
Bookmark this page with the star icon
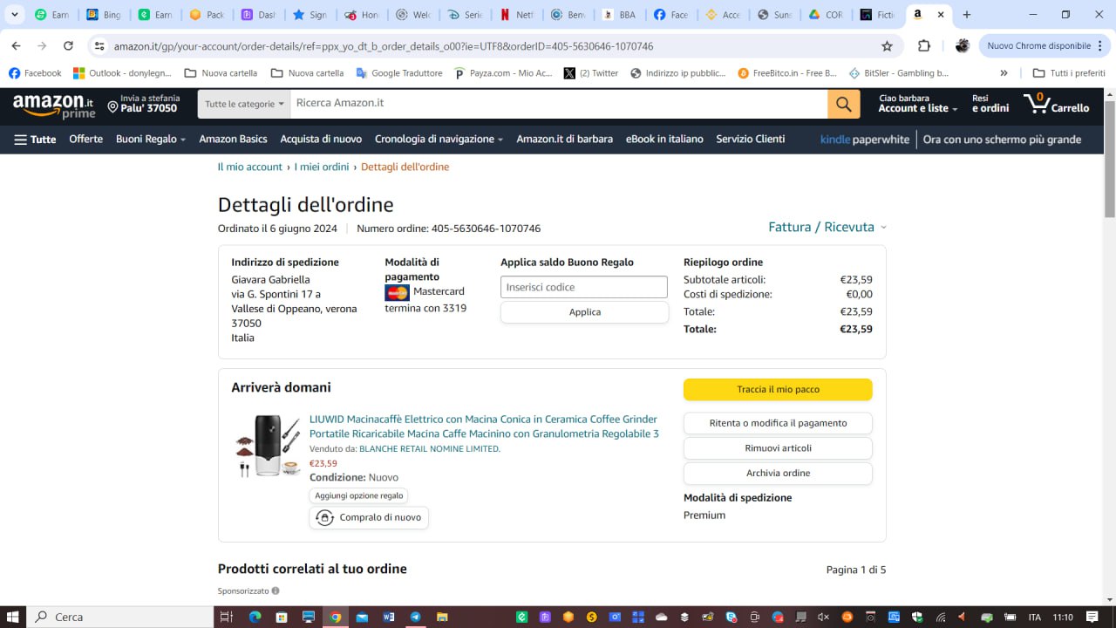(887, 46)
